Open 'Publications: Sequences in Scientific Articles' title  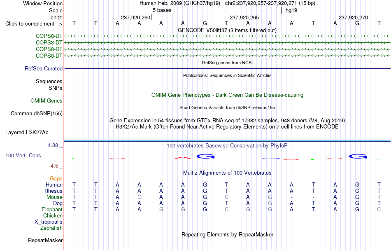(x=227, y=75)
